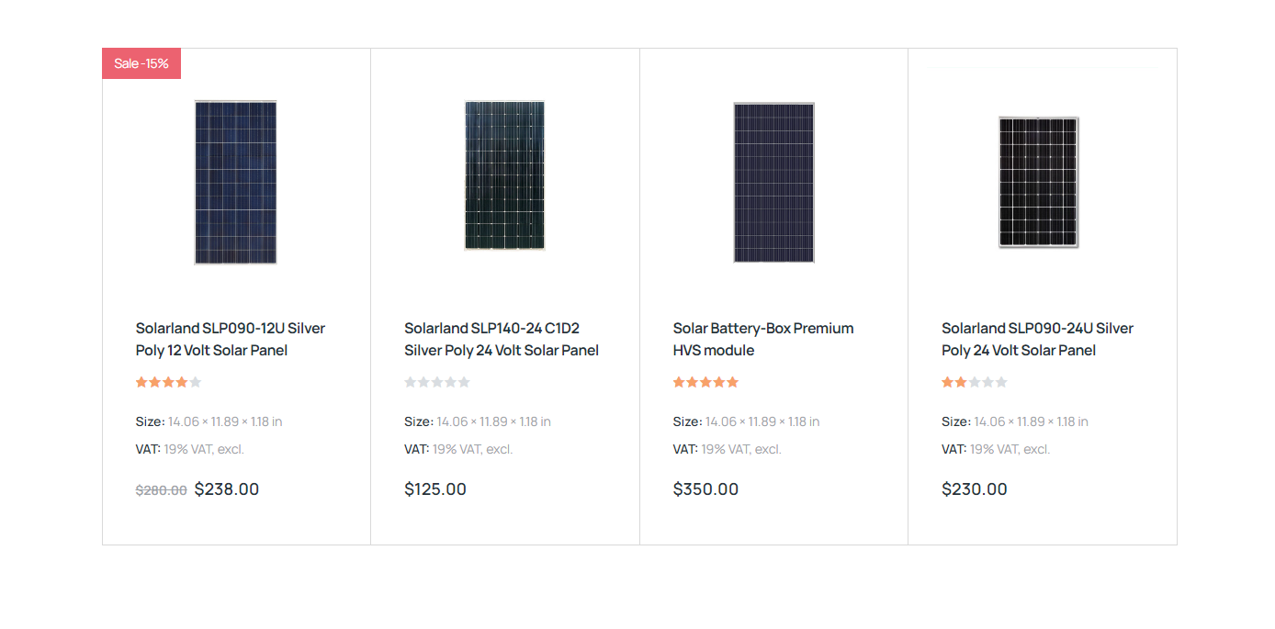This screenshot has width=1275, height=629.
Task: Click the $125.00 price
Action: coord(435,489)
